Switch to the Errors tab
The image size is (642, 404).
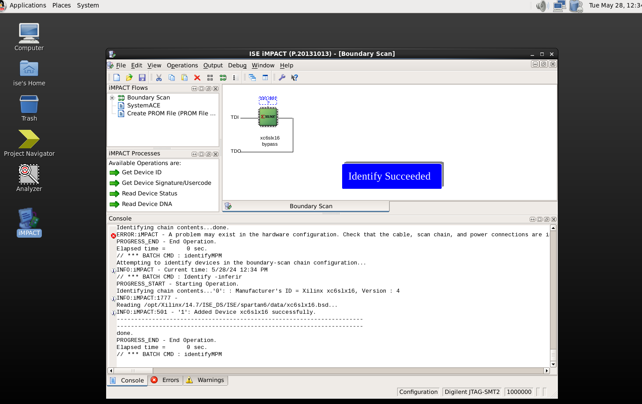tap(165, 380)
